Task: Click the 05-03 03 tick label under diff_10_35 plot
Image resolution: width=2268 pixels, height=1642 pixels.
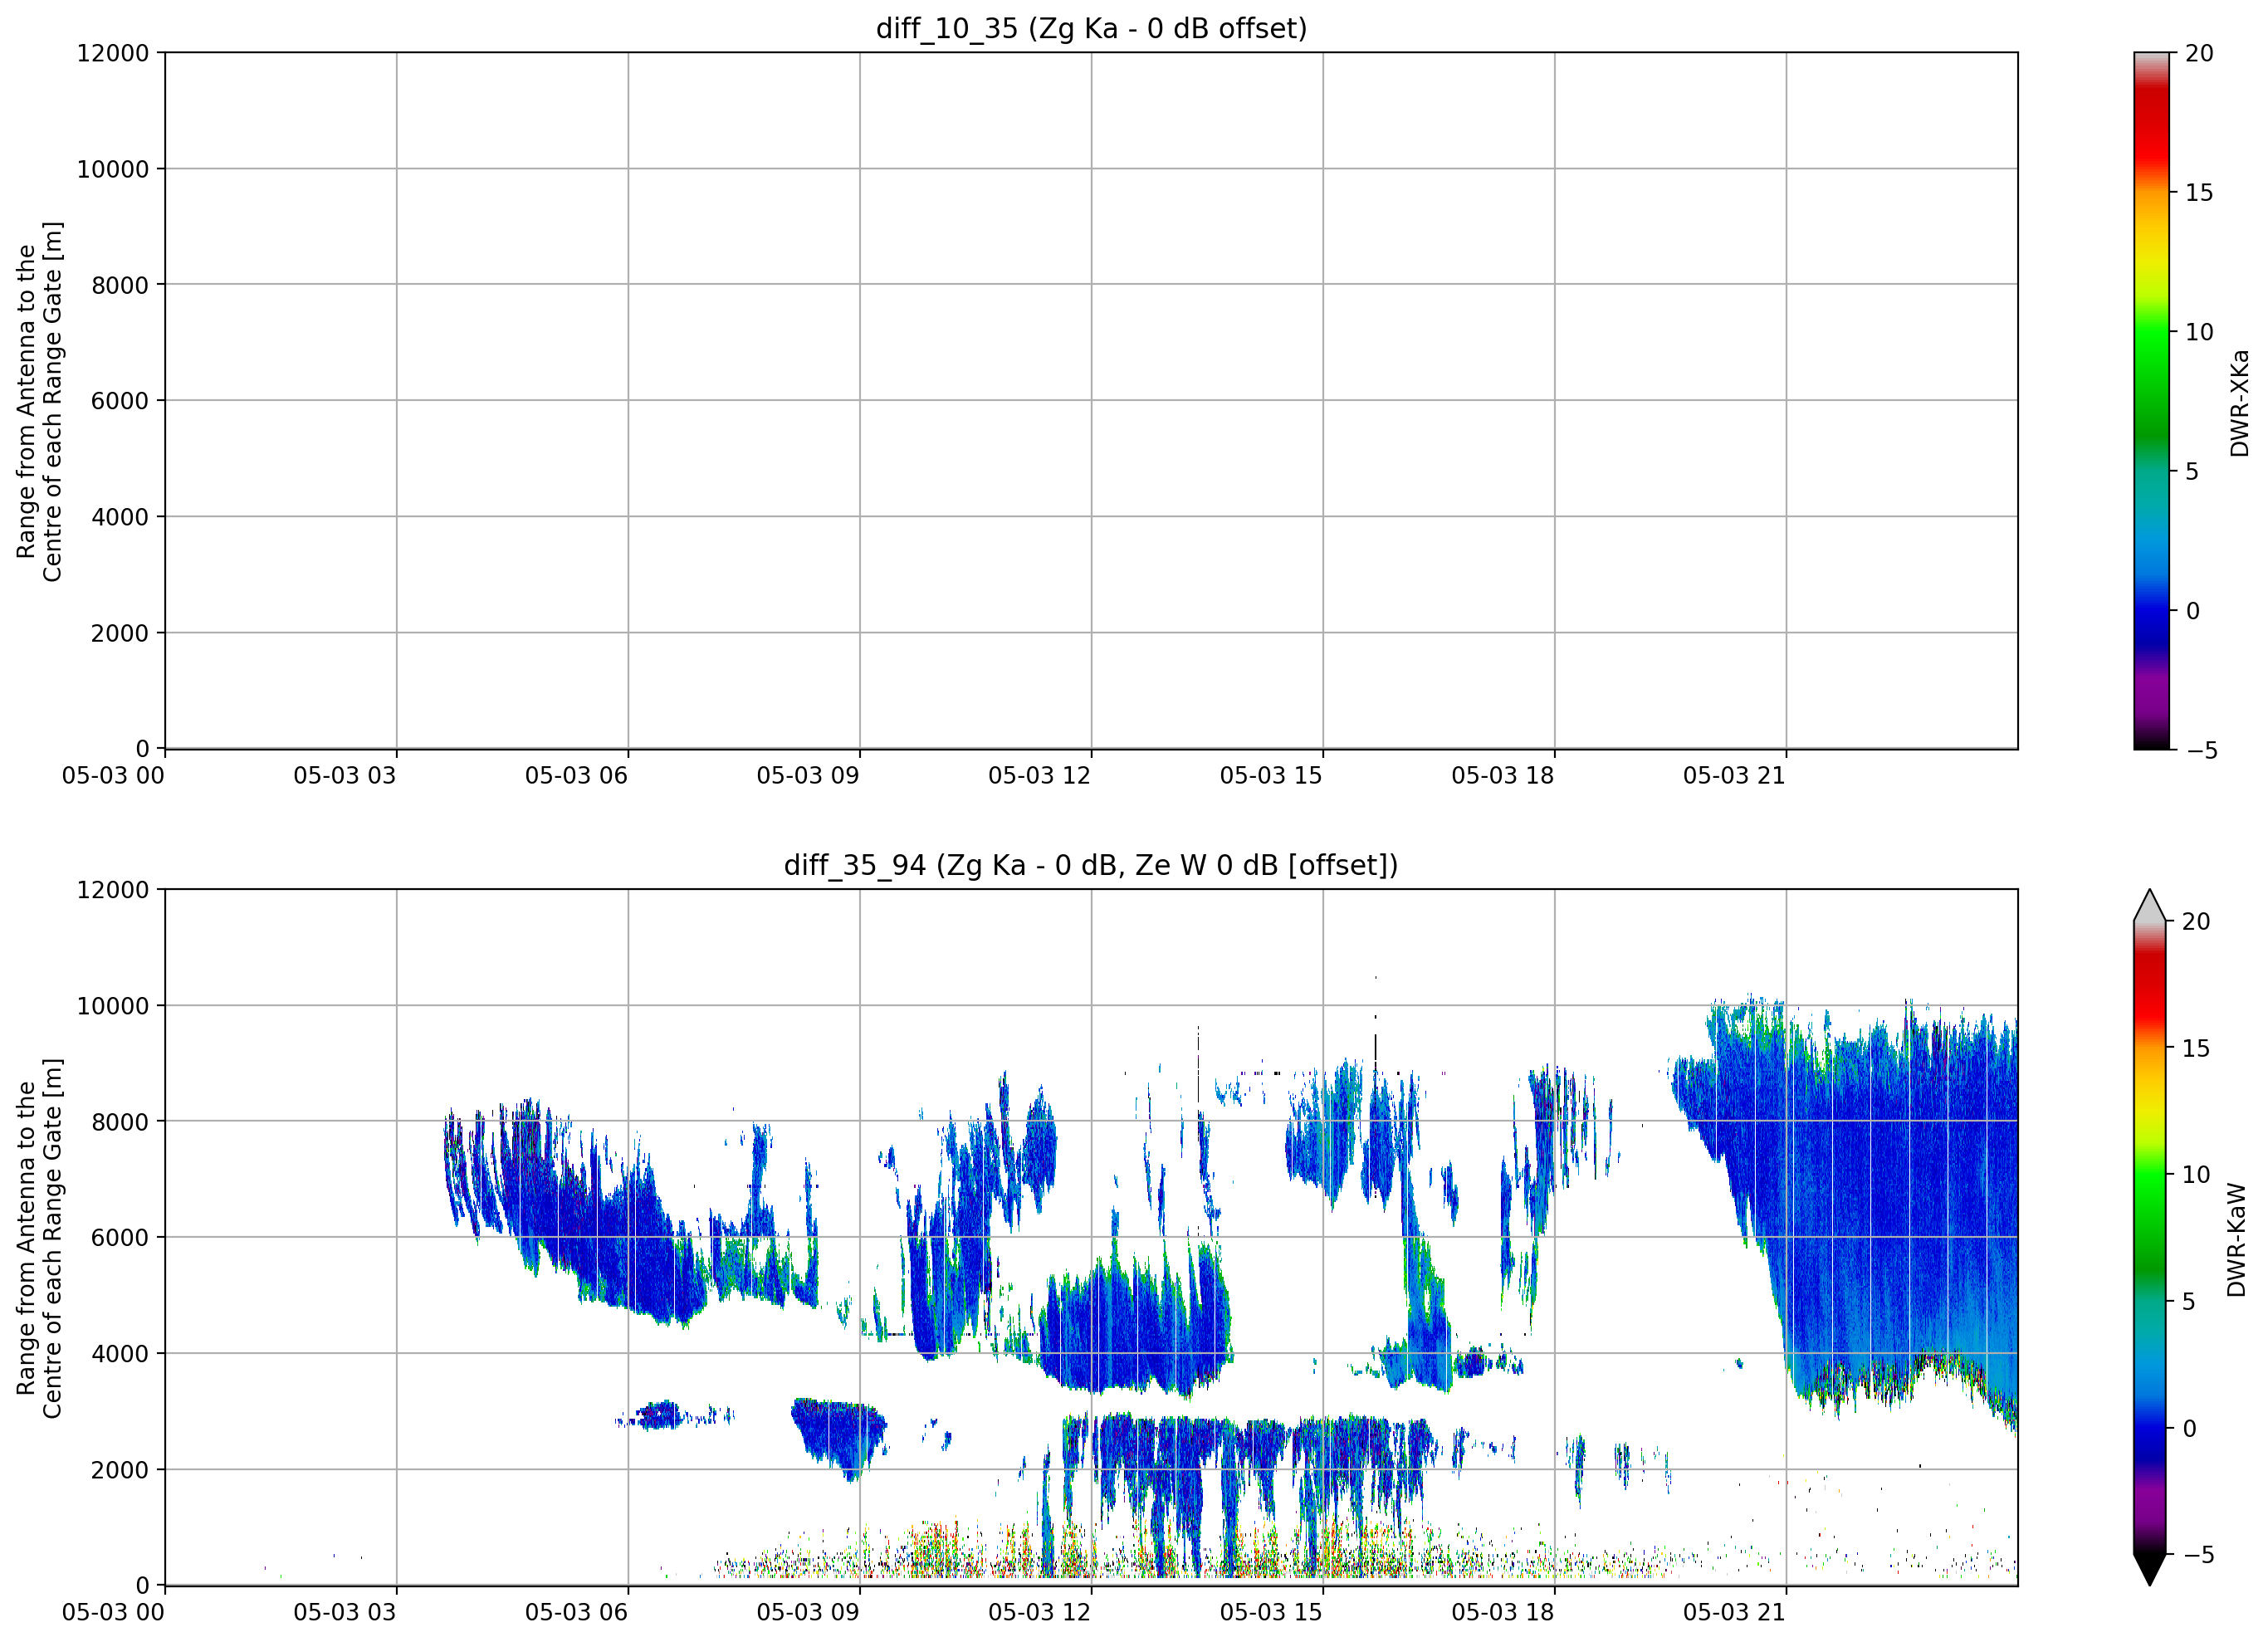Action: tap(345, 776)
